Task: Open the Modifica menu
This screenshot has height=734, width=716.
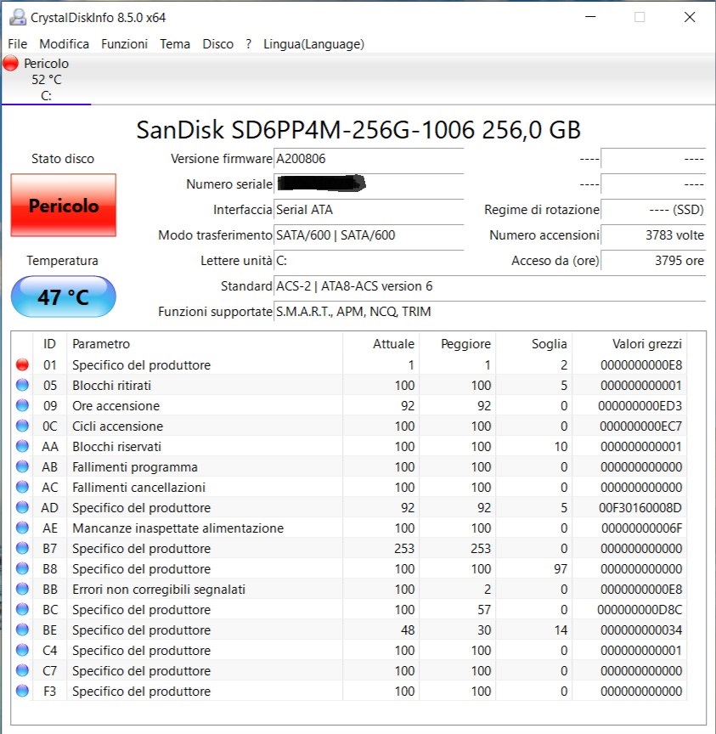Action: coord(64,44)
